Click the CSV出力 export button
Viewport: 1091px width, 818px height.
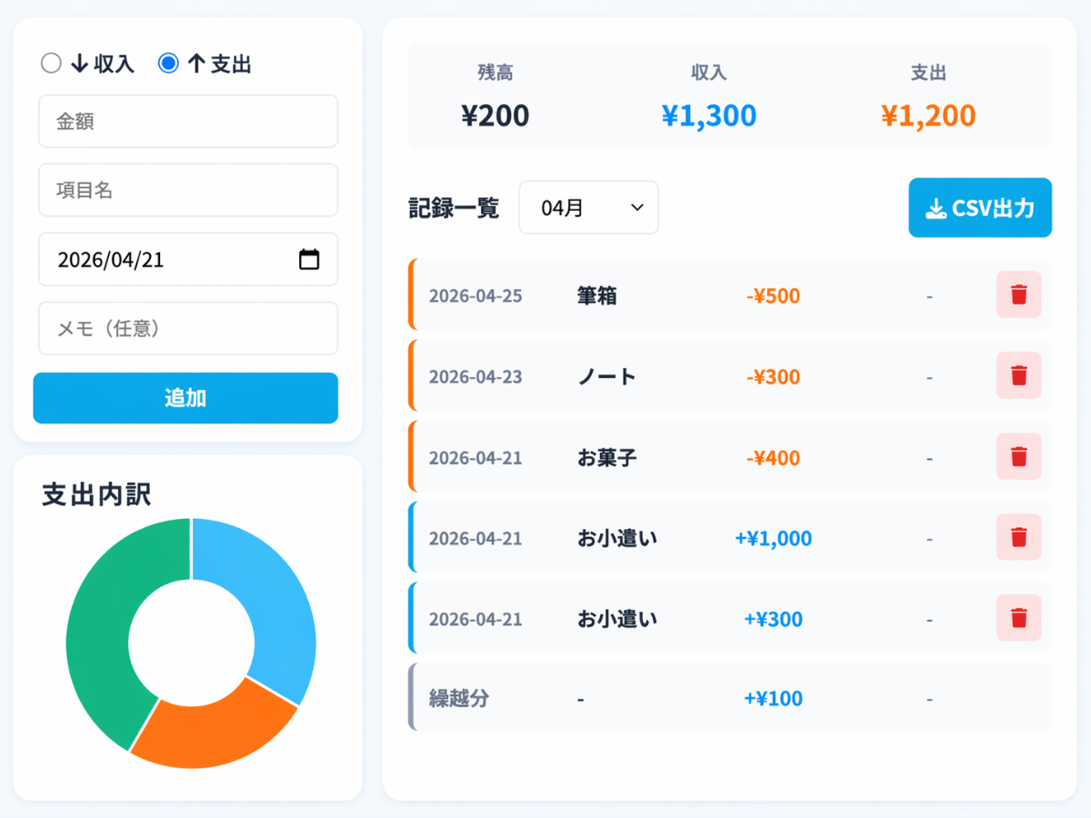click(x=980, y=208)
